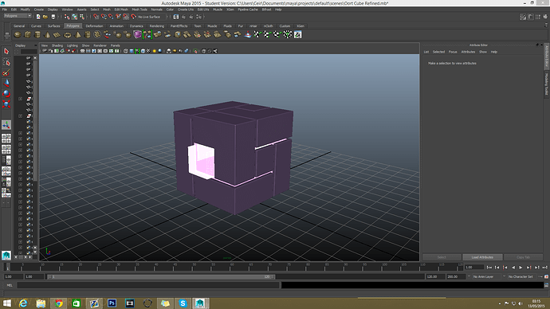550x309 pixels.
Task: Create a polygon cube from the shelf
Action: point(27,34)
